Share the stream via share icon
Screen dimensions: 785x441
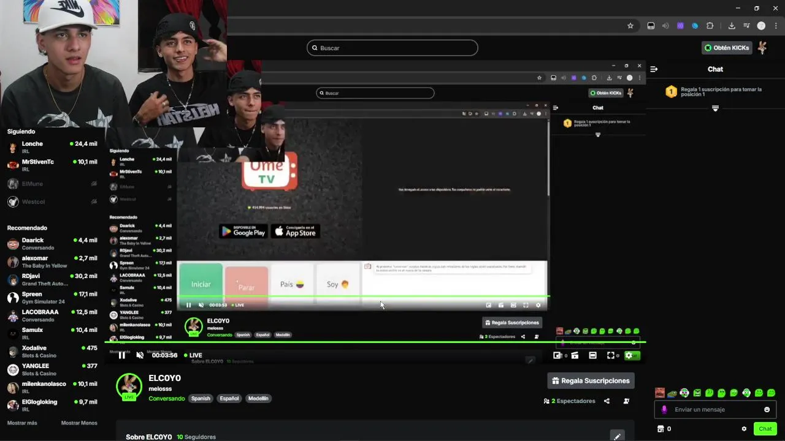(x=607, y=401)
